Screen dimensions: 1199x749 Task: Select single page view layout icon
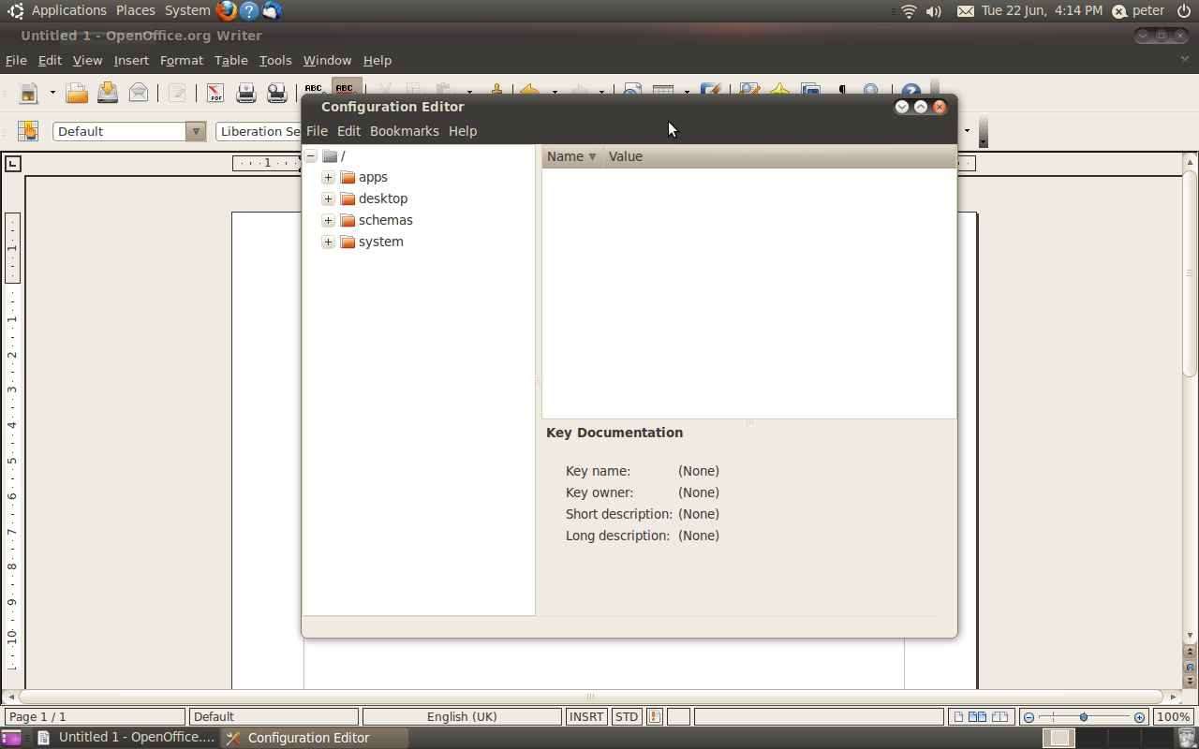958,717
